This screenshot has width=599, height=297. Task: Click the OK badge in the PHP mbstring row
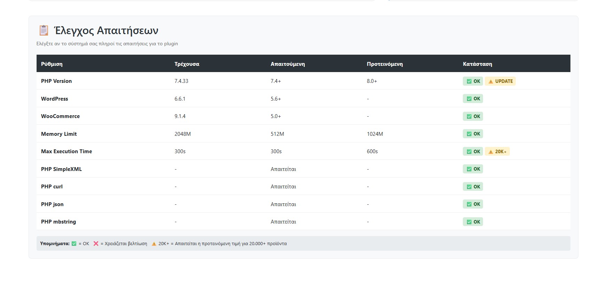coord(473,222)
